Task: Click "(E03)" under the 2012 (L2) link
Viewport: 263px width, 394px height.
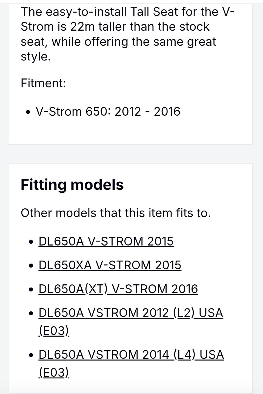Action: coord(54,331)
